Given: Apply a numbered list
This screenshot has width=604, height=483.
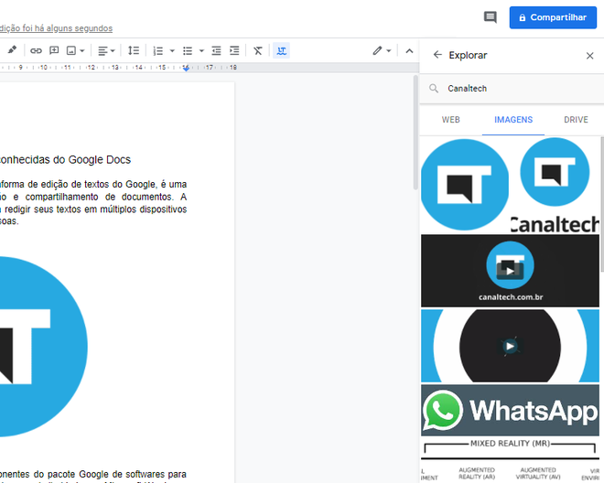Looking at the screenshot, I should (x=158, y=50).
